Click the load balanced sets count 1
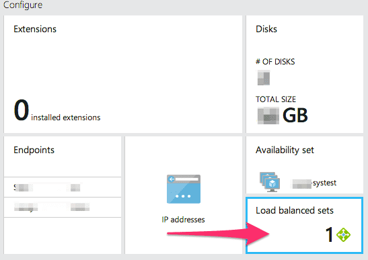Image resolution: width=368 pixels, height=260 pixels. (329, 234)
